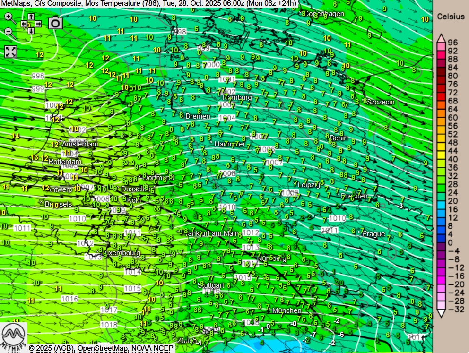Pan the map up with arrow
Screen dimensions: 469x353
pyautogui.click(x=31, y=17)
